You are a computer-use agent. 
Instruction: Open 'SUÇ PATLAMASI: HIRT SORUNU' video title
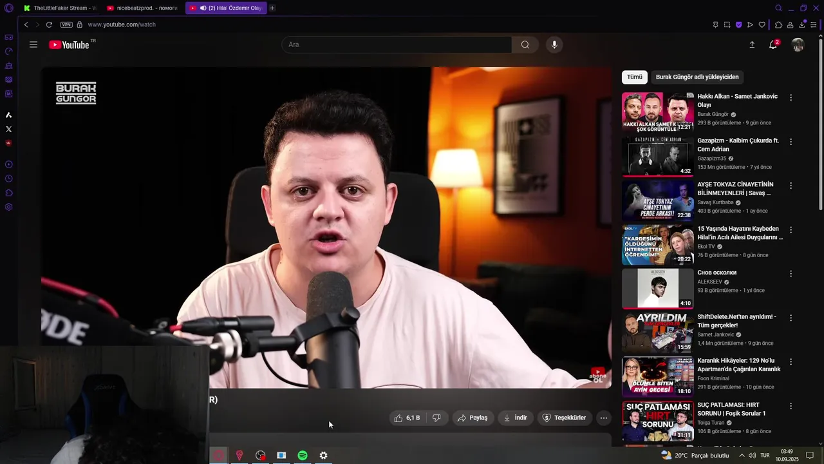click(x=732, y=409)
